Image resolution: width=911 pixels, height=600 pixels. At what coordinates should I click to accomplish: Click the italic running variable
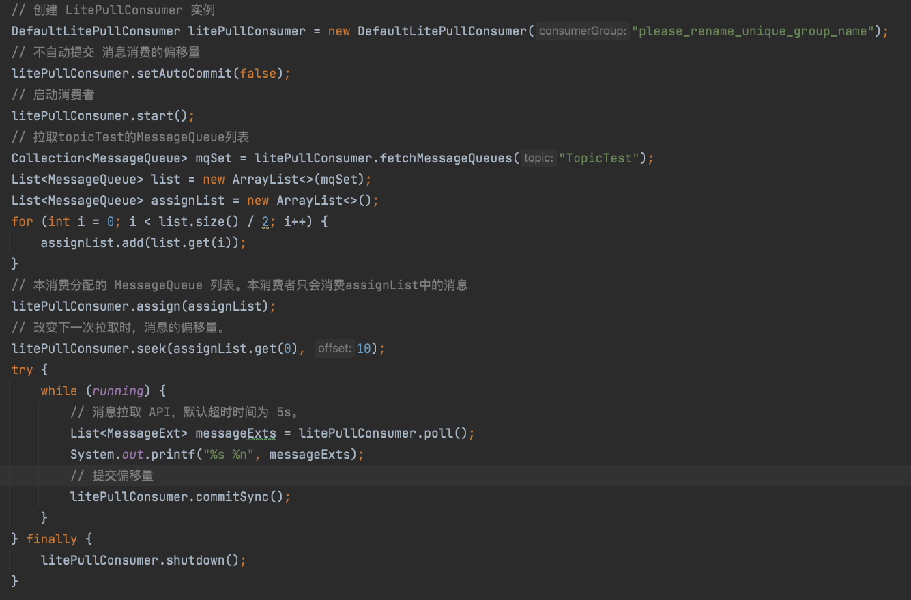click(x=117, y=391)
